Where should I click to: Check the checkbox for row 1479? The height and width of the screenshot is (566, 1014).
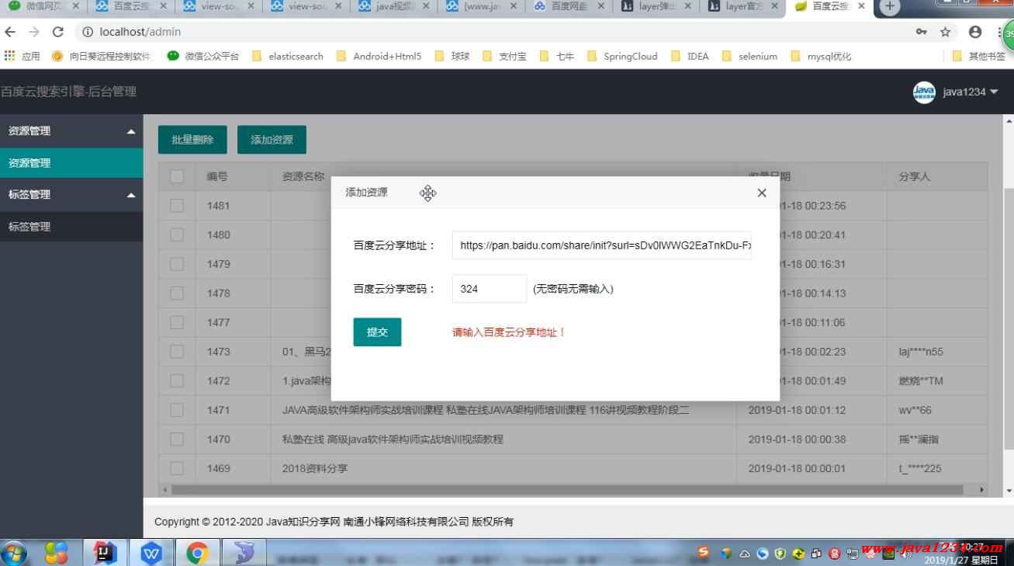177,264
